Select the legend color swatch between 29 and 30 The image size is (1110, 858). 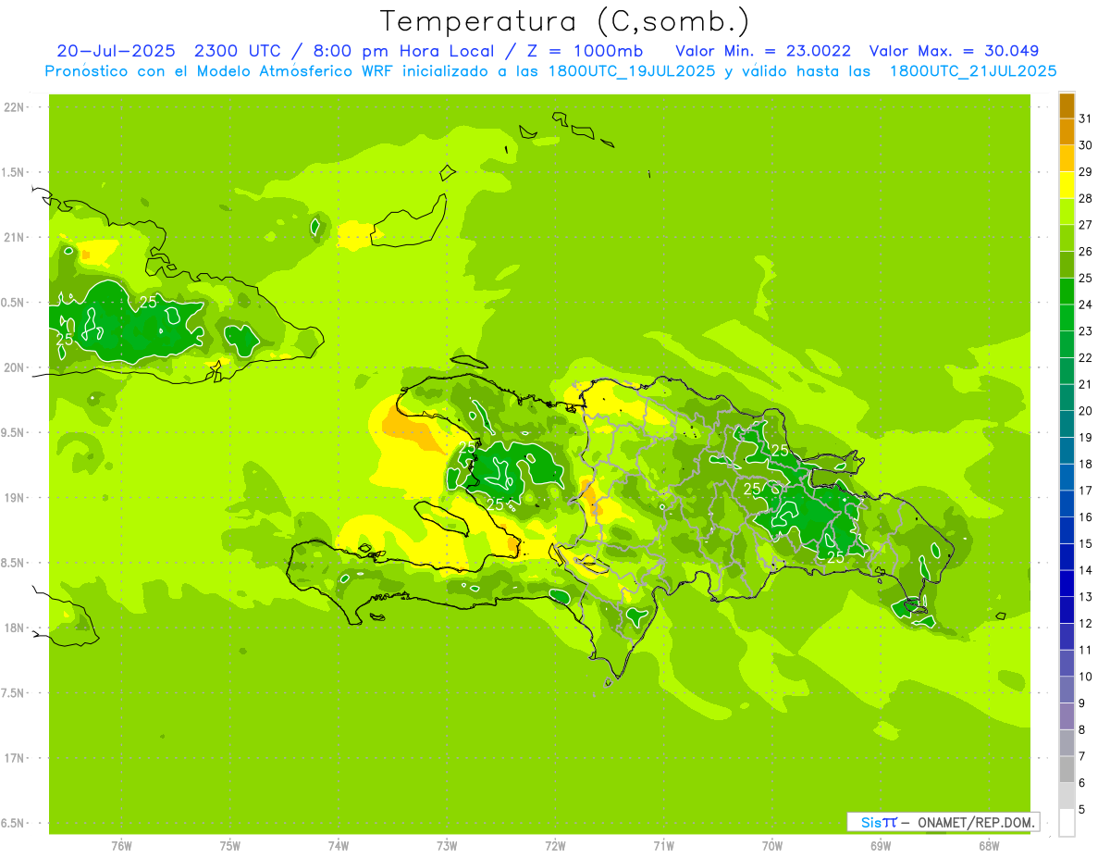1067,157
